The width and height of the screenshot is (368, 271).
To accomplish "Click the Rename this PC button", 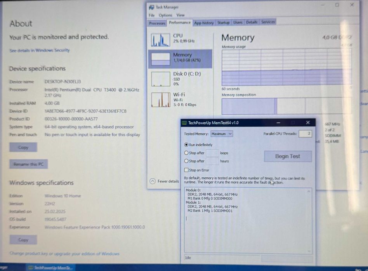I will point(29,164).
